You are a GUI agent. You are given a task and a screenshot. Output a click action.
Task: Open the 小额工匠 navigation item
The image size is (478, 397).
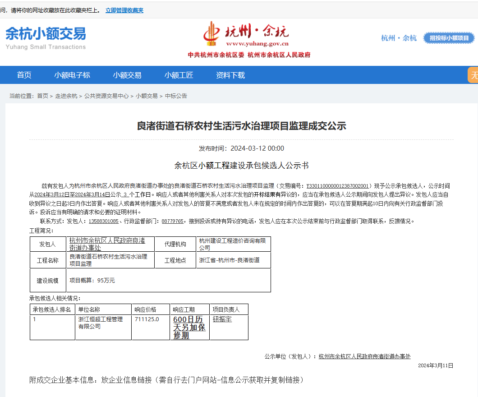tap(179, 75)
